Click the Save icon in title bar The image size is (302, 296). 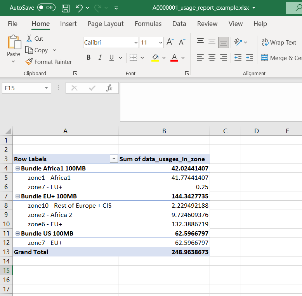66,8
